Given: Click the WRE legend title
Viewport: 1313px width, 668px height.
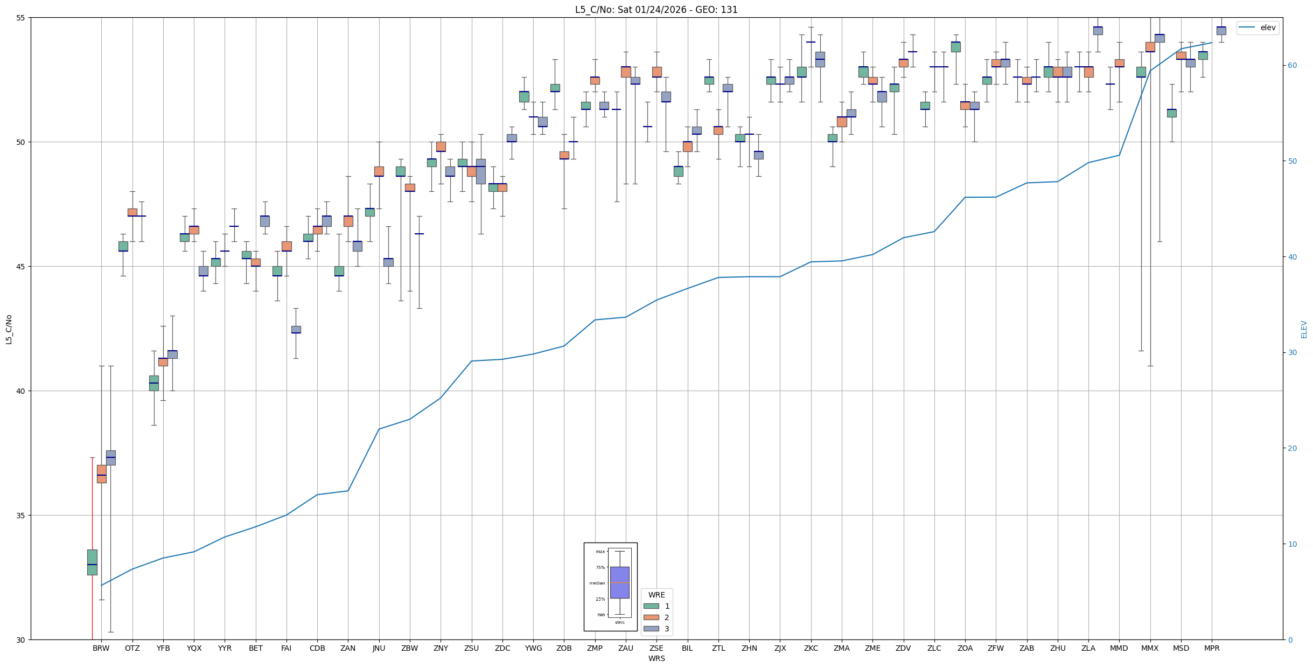Looking at the screenshot, I should click(x=656, y=595).
